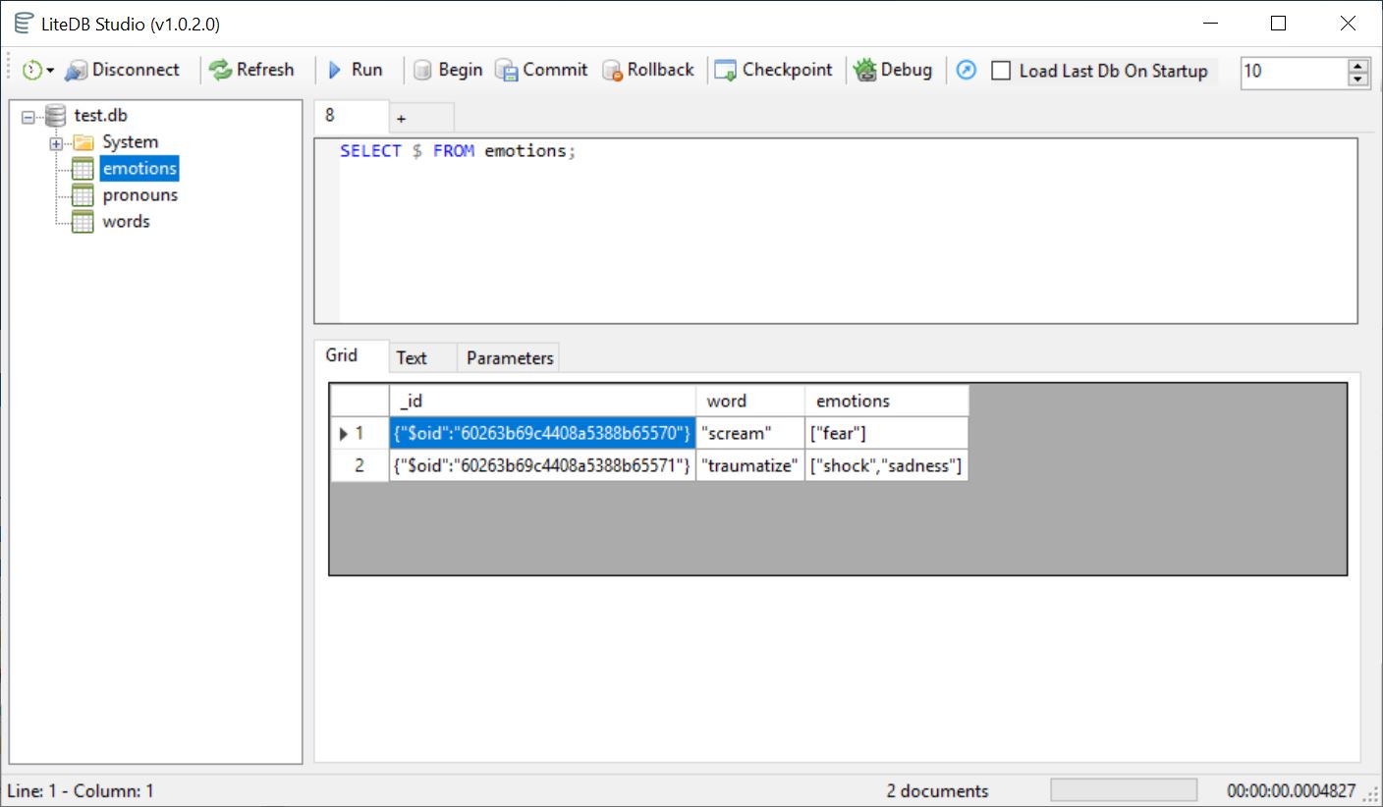The width and height of the screenshot is (1383, 807).
Task: Select the _id cell ending in 65570
Action: pyautogui.click(x=542, y=433)
